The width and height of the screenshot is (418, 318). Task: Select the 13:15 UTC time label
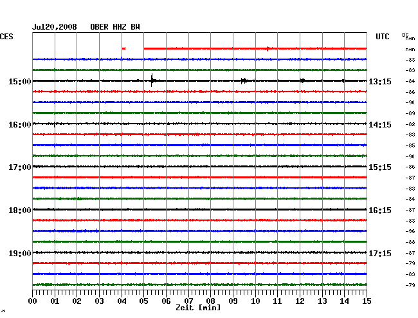coord(380,81)
